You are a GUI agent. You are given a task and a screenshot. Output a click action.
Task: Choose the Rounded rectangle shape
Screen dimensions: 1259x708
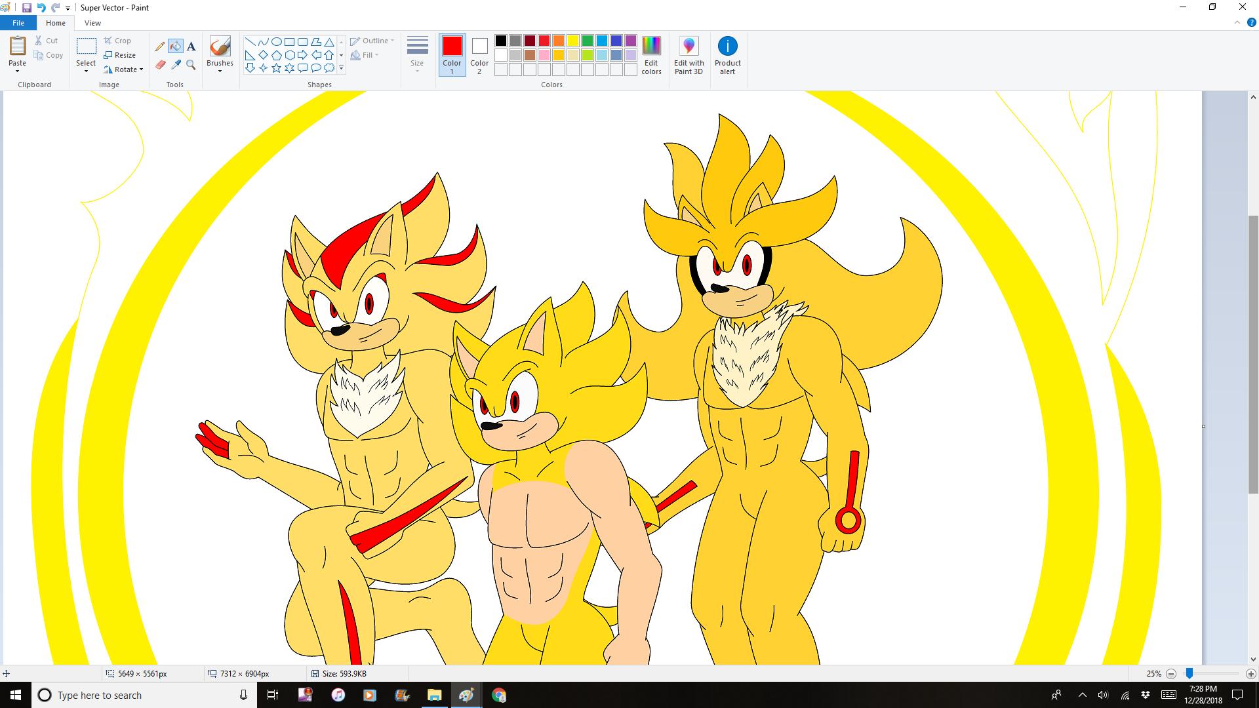point(302,42)
